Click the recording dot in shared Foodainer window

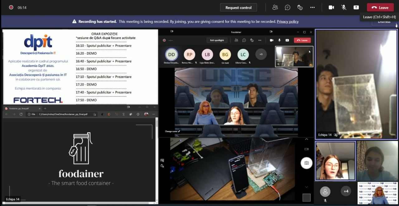point(164,40)
